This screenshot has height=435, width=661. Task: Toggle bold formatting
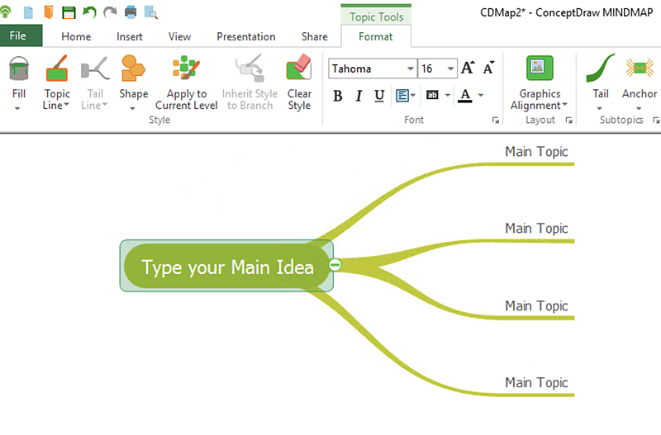click(x=338, y=96)
